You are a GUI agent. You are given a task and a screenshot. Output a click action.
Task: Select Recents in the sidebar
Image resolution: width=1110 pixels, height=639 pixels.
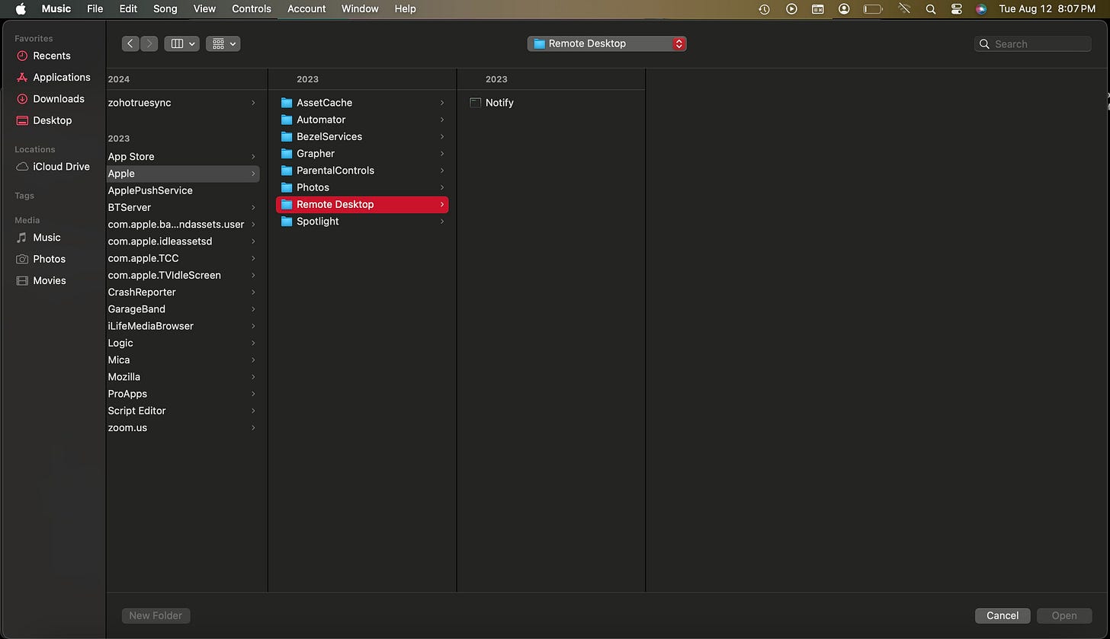53,56
